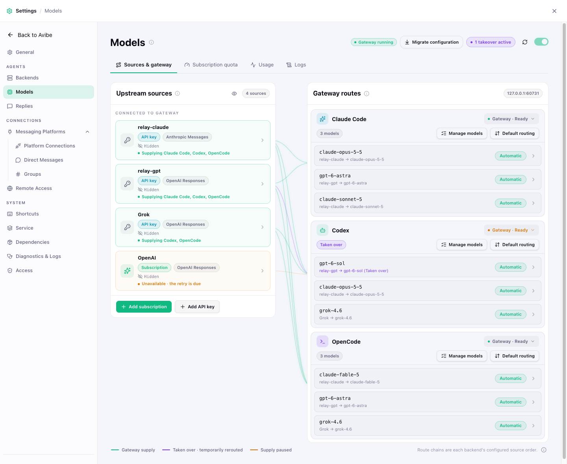Click the OpenCode terminal icon

322,342
